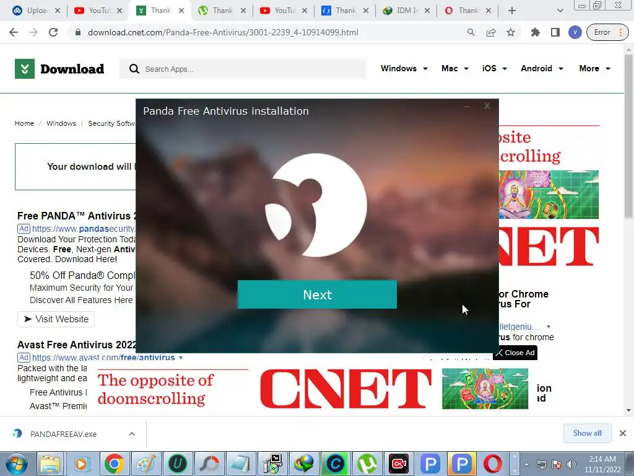Click the Home breadcrumb link
Screen dimensions: 634x476
24,123
